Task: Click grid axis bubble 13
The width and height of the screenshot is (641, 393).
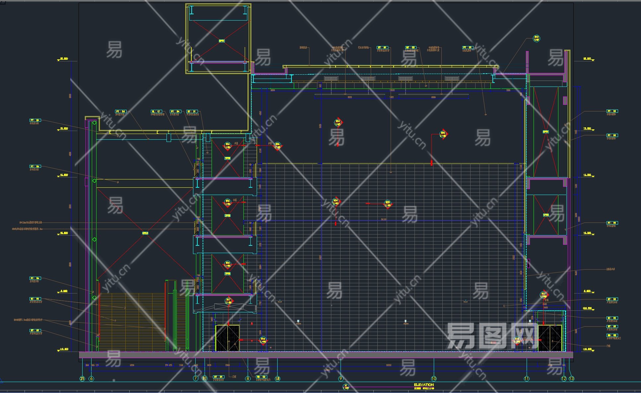Action: 571,378
